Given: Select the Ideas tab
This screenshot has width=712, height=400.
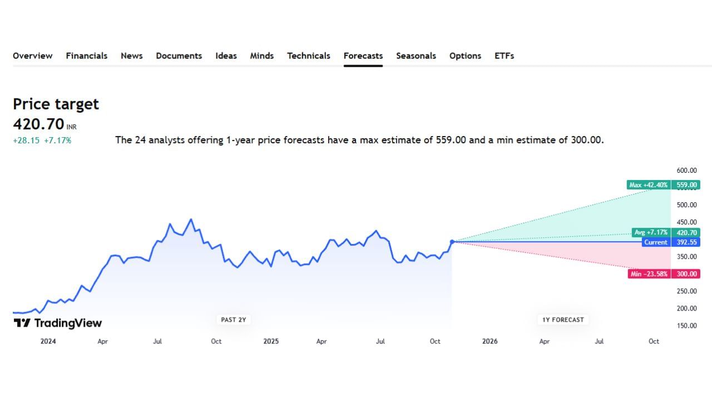Looking at the screenshot, I should (x=226, y=56).
